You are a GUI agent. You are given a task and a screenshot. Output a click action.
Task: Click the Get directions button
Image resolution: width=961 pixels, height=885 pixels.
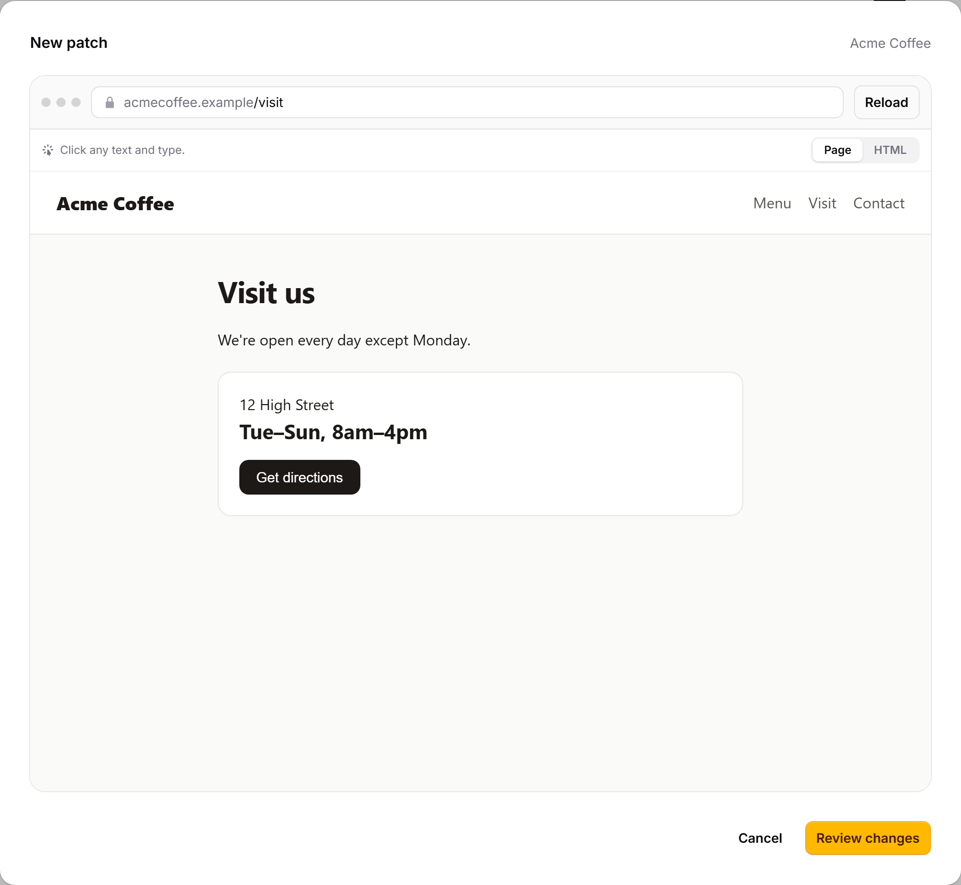300,478
